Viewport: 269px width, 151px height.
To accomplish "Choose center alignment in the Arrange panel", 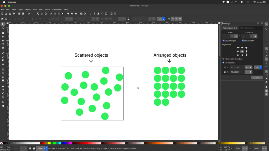I will (x=242, y=51).
